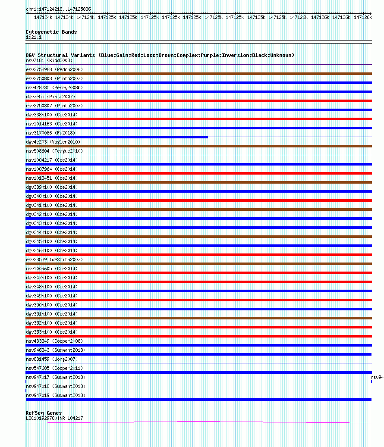Image resolution: width=384 pixels, height=447 pixels.
Task: Click the esv33539 (deSmith2007) label
Action: pos(54,259)
